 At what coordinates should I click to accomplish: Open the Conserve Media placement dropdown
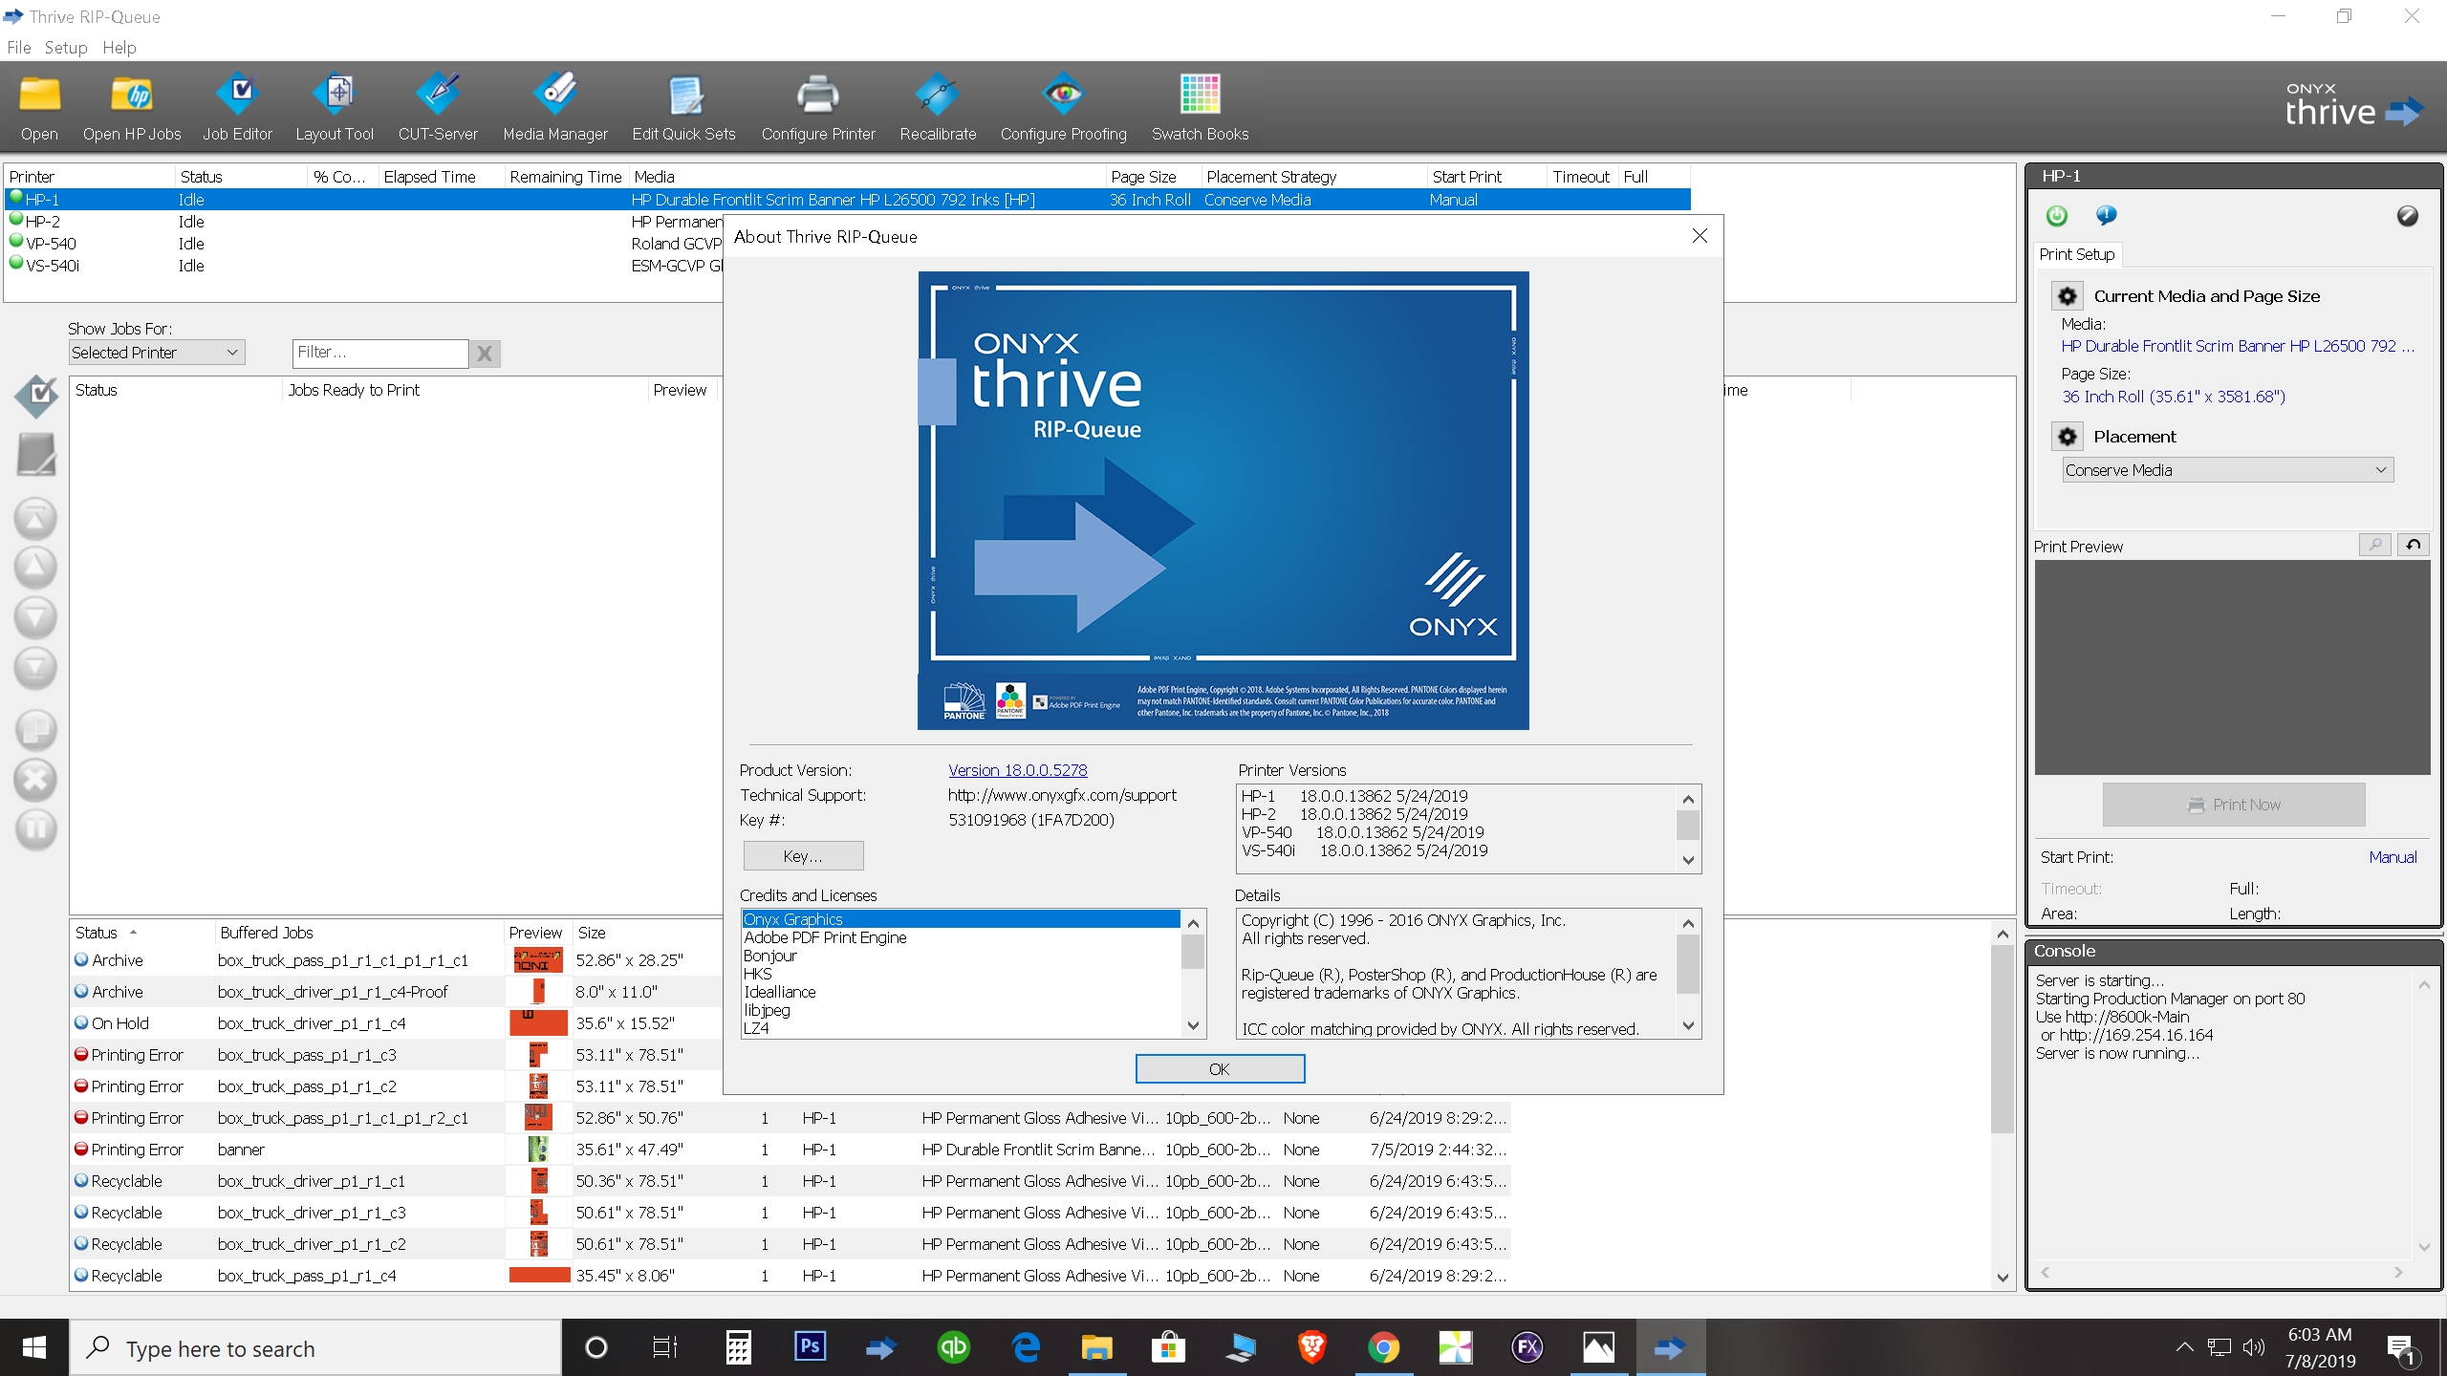[x=2226, y=470]
